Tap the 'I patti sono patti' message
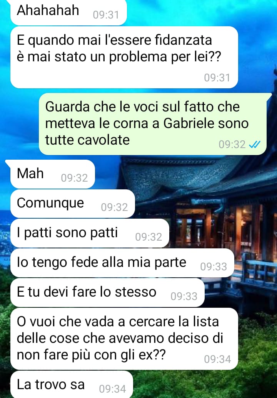This screenshot has width=277, height=398. tap(90, 233)
